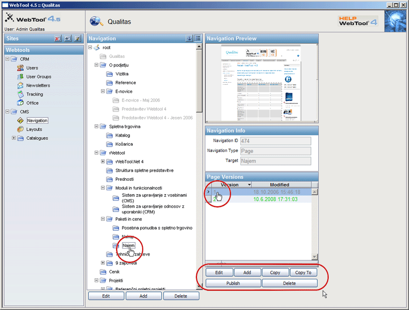409x310 pixels.
Task: Sort by the Version column dropdown arrow
Action: pyautogui.click(x=249, y=185)
